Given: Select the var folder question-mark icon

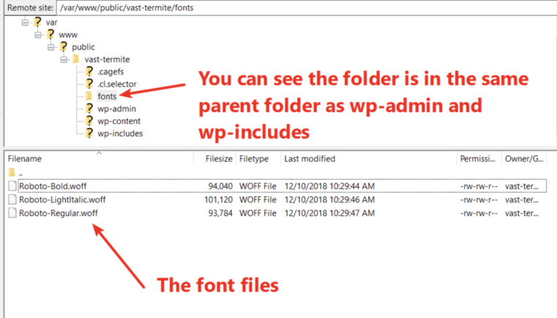Looking at the screenshot, I should pyautogui.click(x=38, y=22).
